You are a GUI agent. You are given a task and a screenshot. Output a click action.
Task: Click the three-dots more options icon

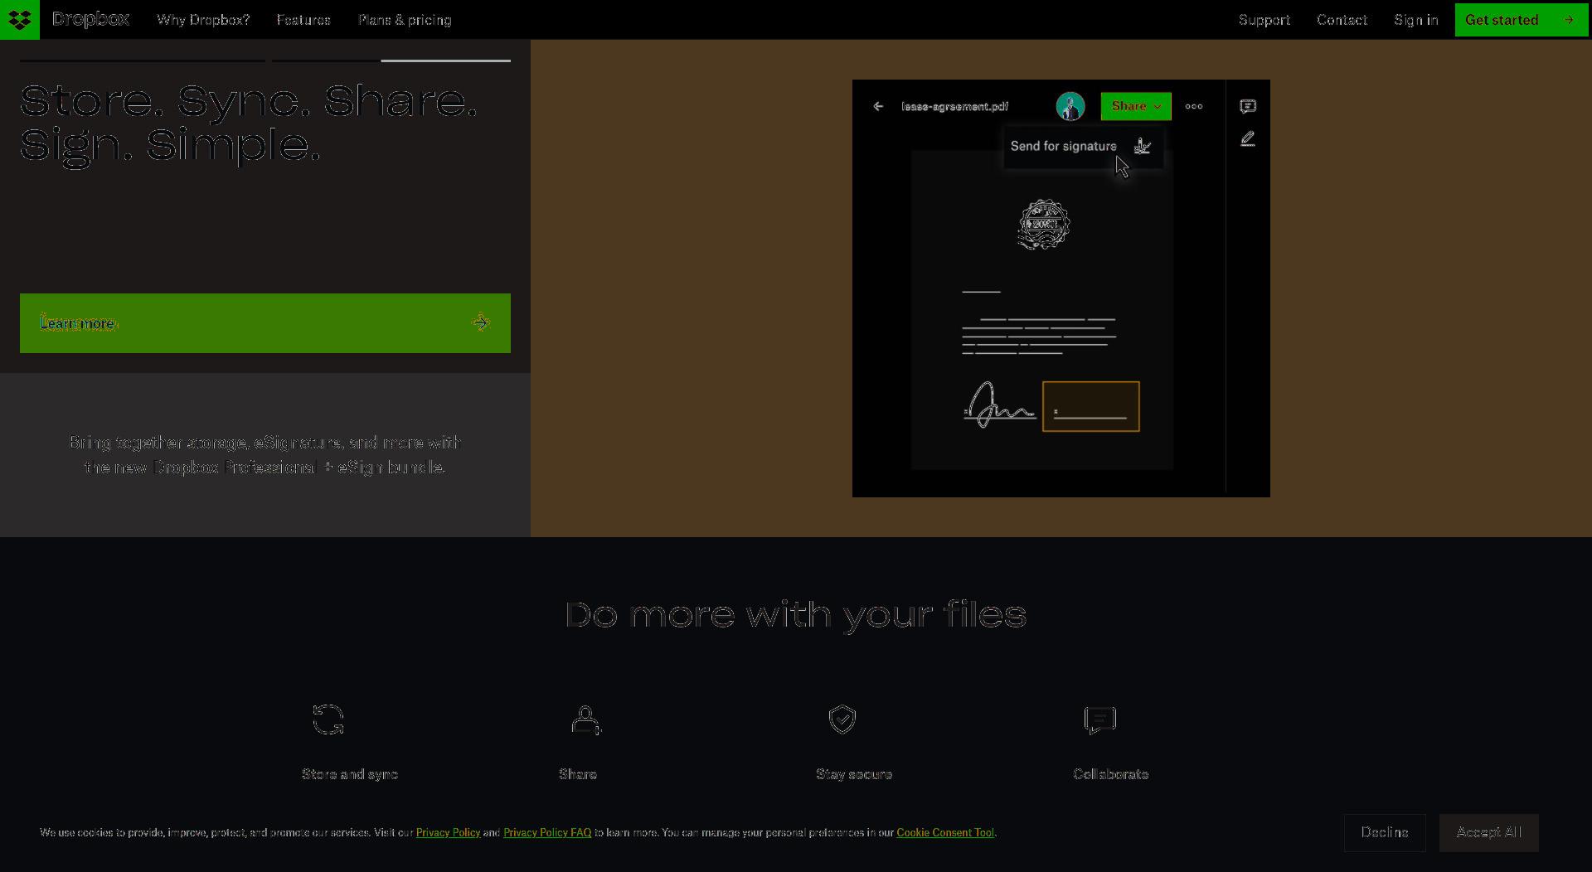point(1194,106)
